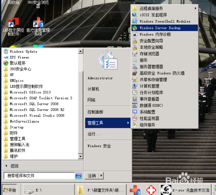The height and width of the screenshot is (195, 216).
Task: Select Windows 安全 in start menu
Action: 99,146
